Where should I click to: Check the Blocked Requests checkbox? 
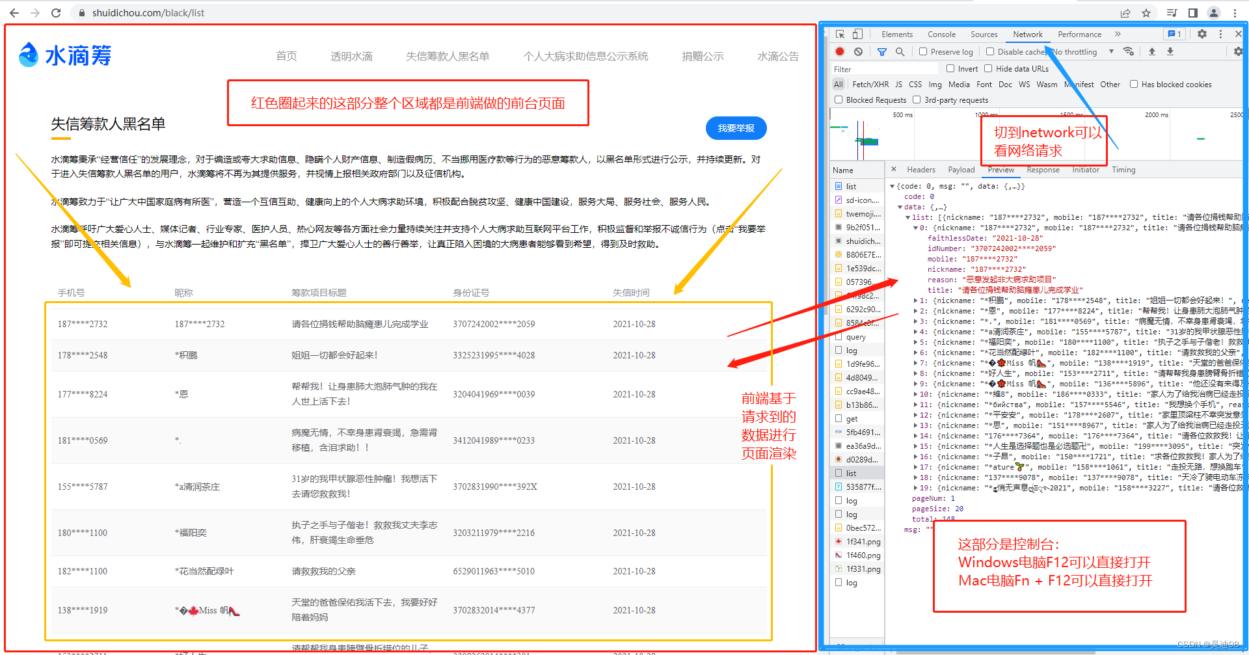pos(839,100)
